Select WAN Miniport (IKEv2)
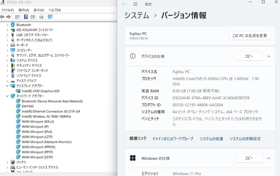280x176 pixels. (x=38, y=122)
